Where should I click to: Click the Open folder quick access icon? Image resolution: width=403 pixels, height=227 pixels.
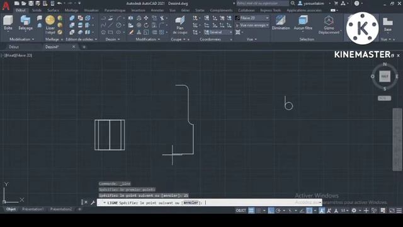coord(24,3)
